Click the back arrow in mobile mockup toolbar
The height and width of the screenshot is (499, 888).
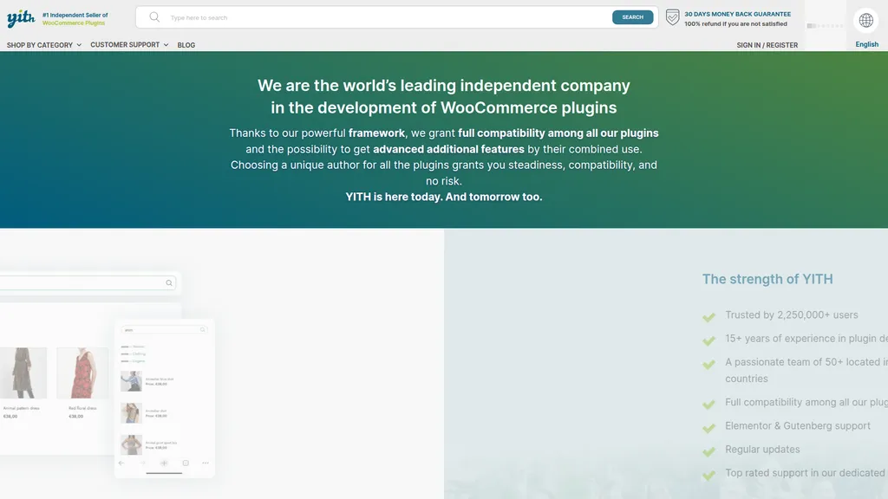point(121,463)
